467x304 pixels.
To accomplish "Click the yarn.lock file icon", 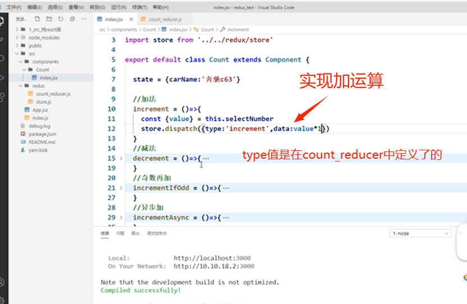I will [22, 150].
